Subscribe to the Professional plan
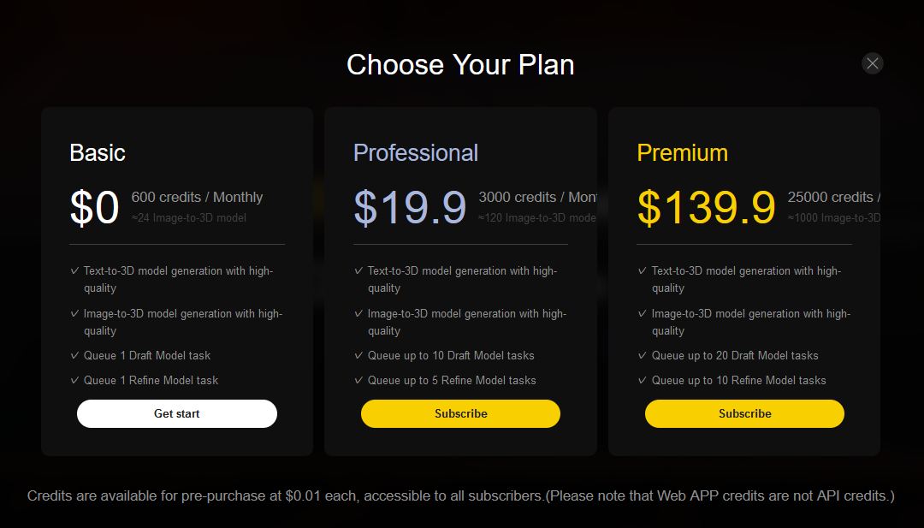The height and width of the screenshot is (528, 924). point(460,413)
